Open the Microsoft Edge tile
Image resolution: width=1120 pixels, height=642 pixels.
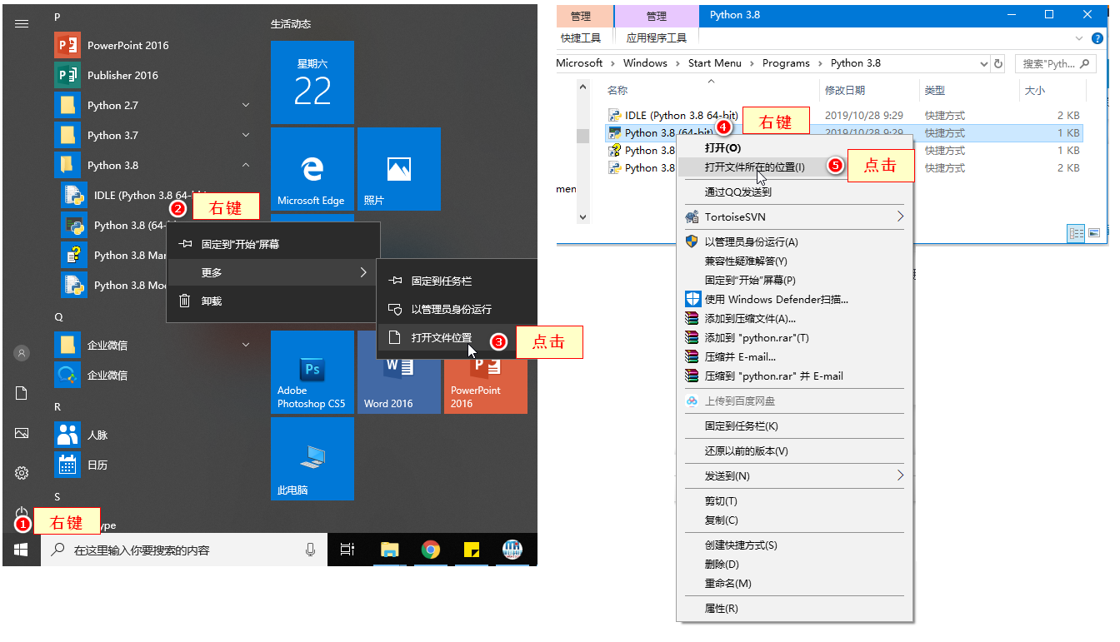click(312, 169)
